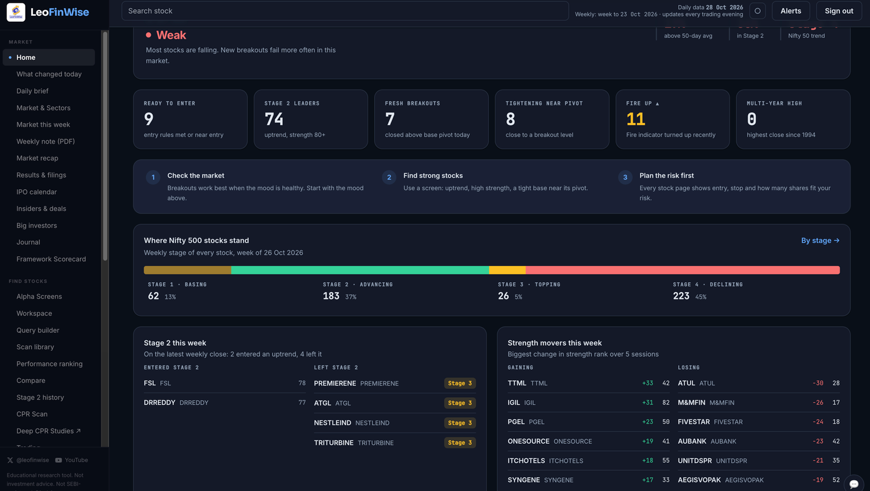Image resolution: width=870 pixels, height=491 pixels.
Task: Click the Stage 1 Basing count 62
Action: coord(153,296)
